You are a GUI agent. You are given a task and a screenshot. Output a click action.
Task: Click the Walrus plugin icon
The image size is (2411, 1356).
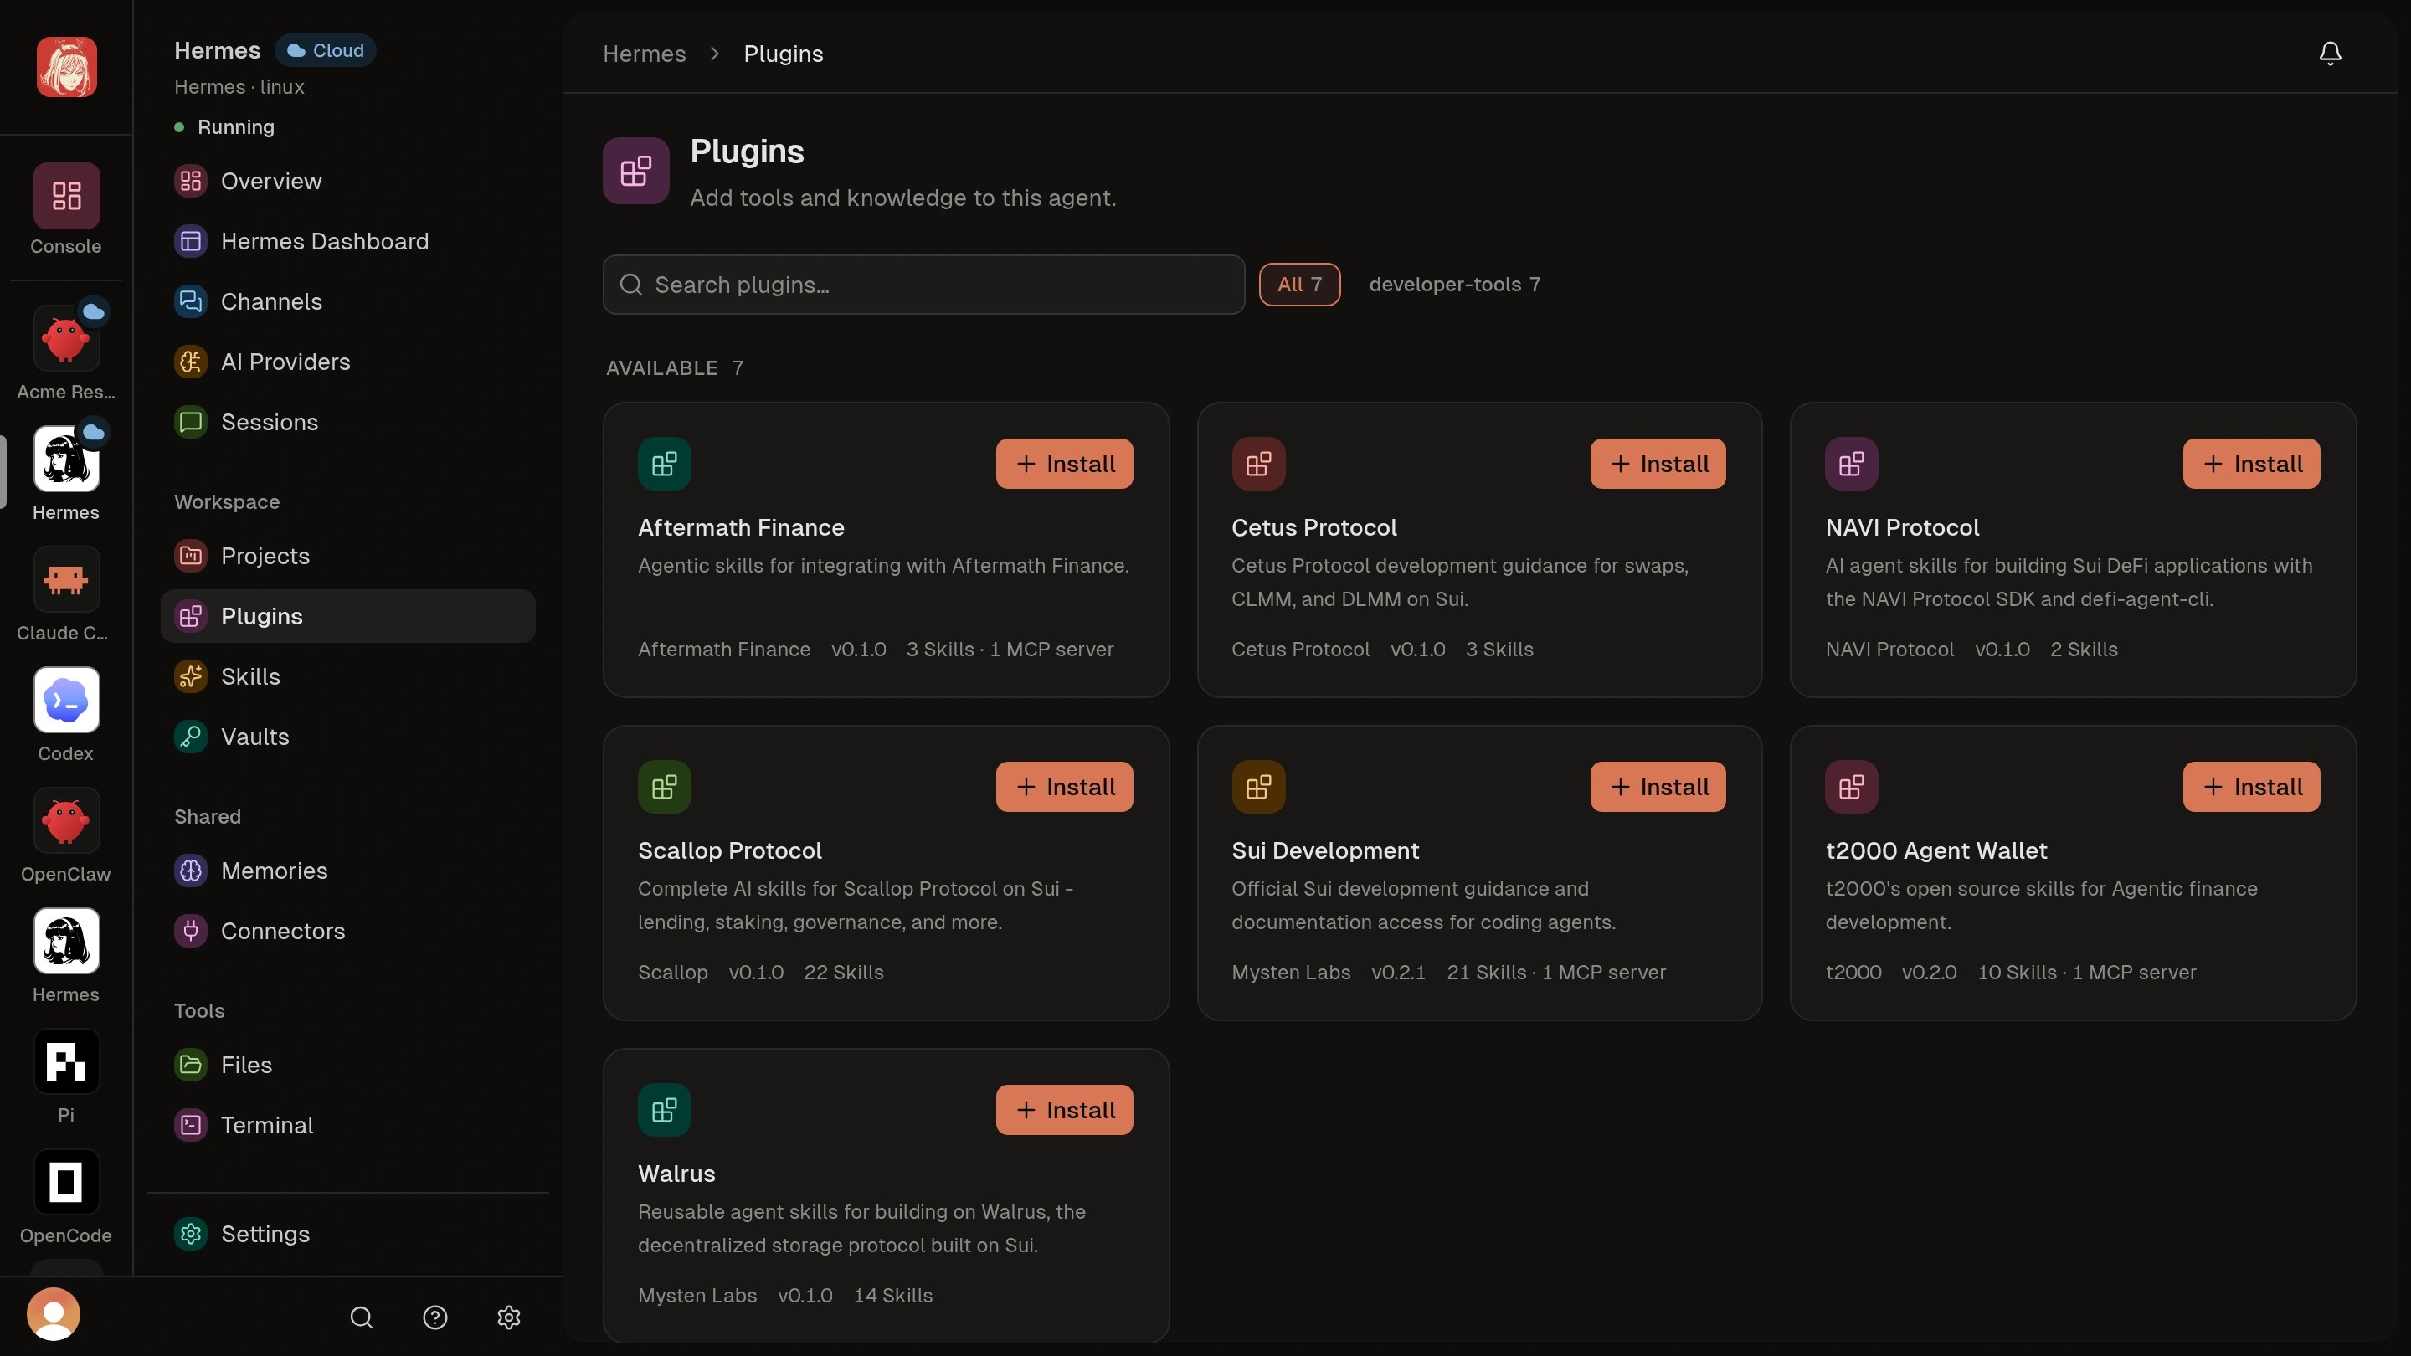[665, 1110]
